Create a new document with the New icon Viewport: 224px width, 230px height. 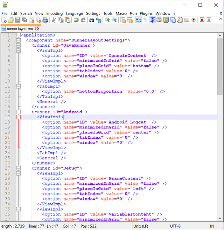[4, 20]
